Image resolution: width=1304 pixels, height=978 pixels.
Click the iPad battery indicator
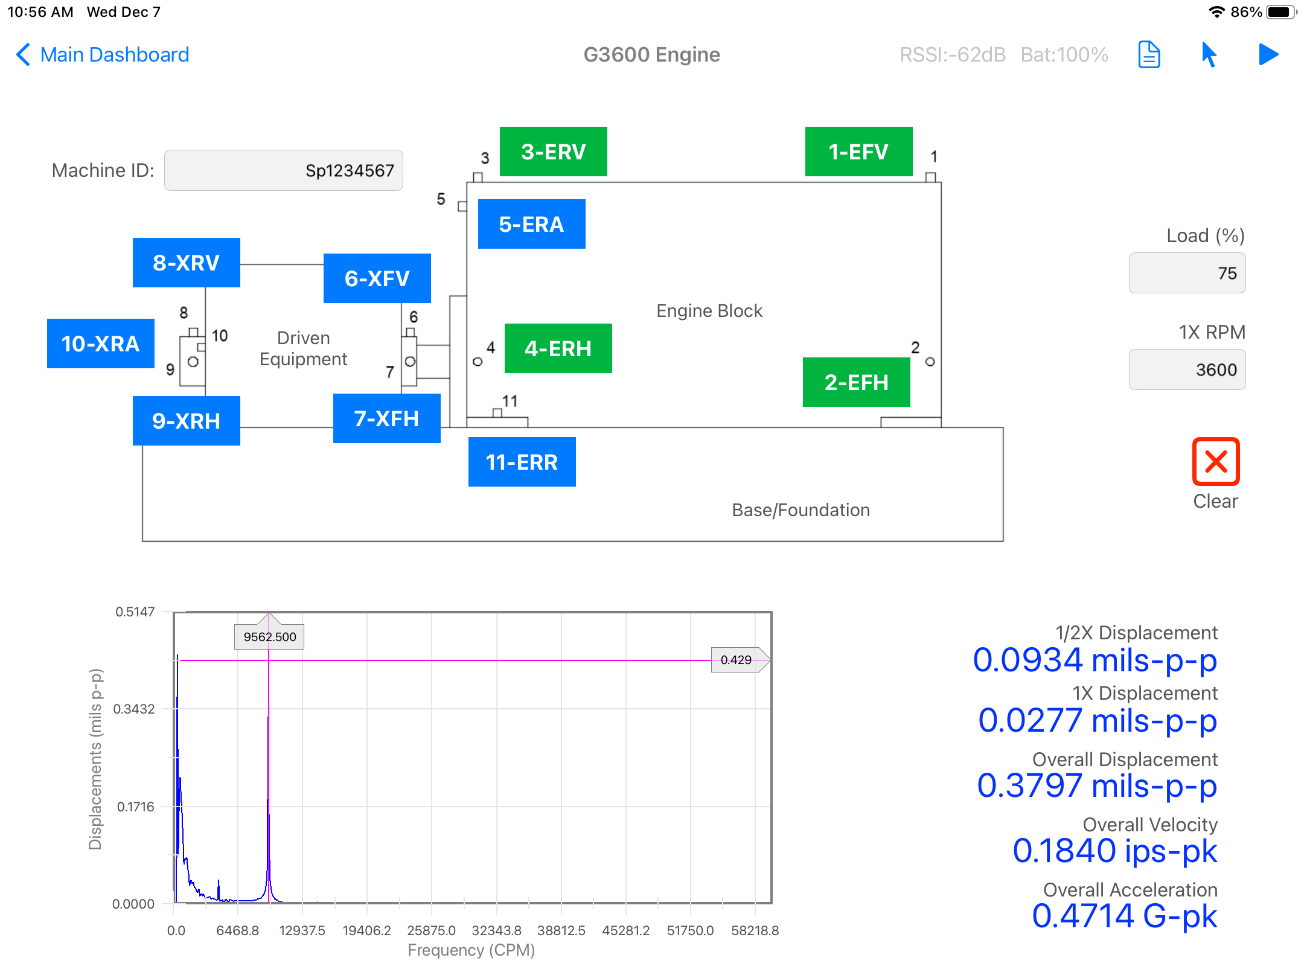pos(1281,12)
